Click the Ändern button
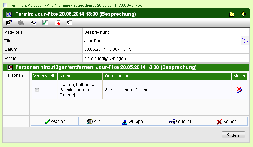The height and width of the screenshot is (147, 253). (233, 135)
